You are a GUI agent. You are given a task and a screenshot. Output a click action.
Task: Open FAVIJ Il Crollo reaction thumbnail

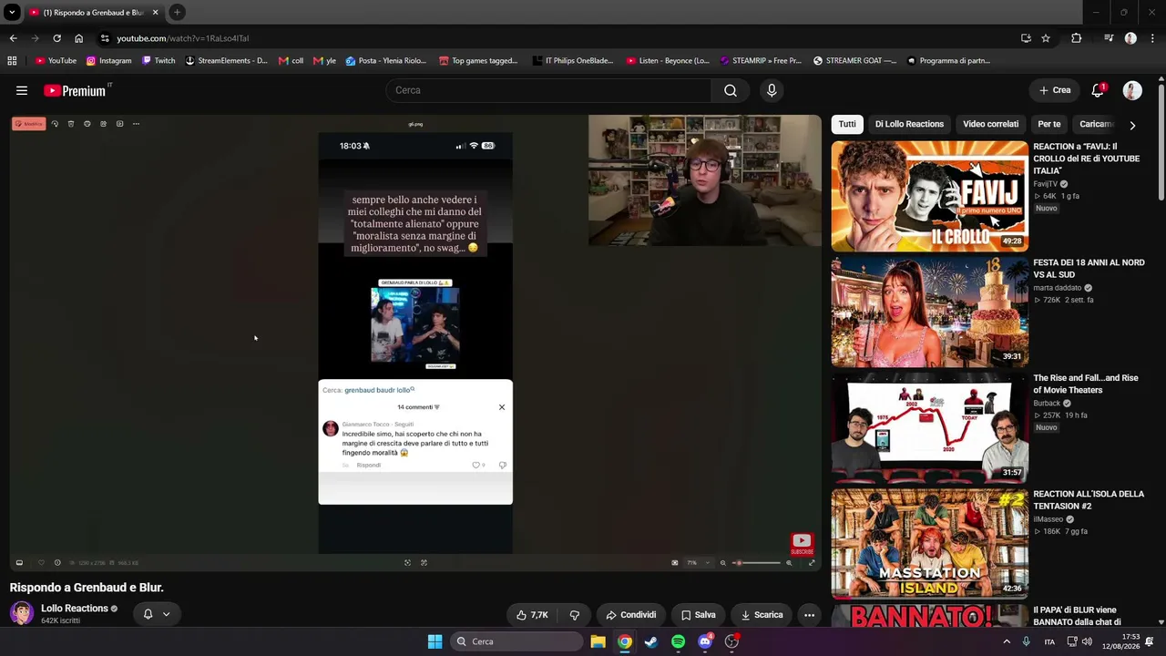click(929, 195)
